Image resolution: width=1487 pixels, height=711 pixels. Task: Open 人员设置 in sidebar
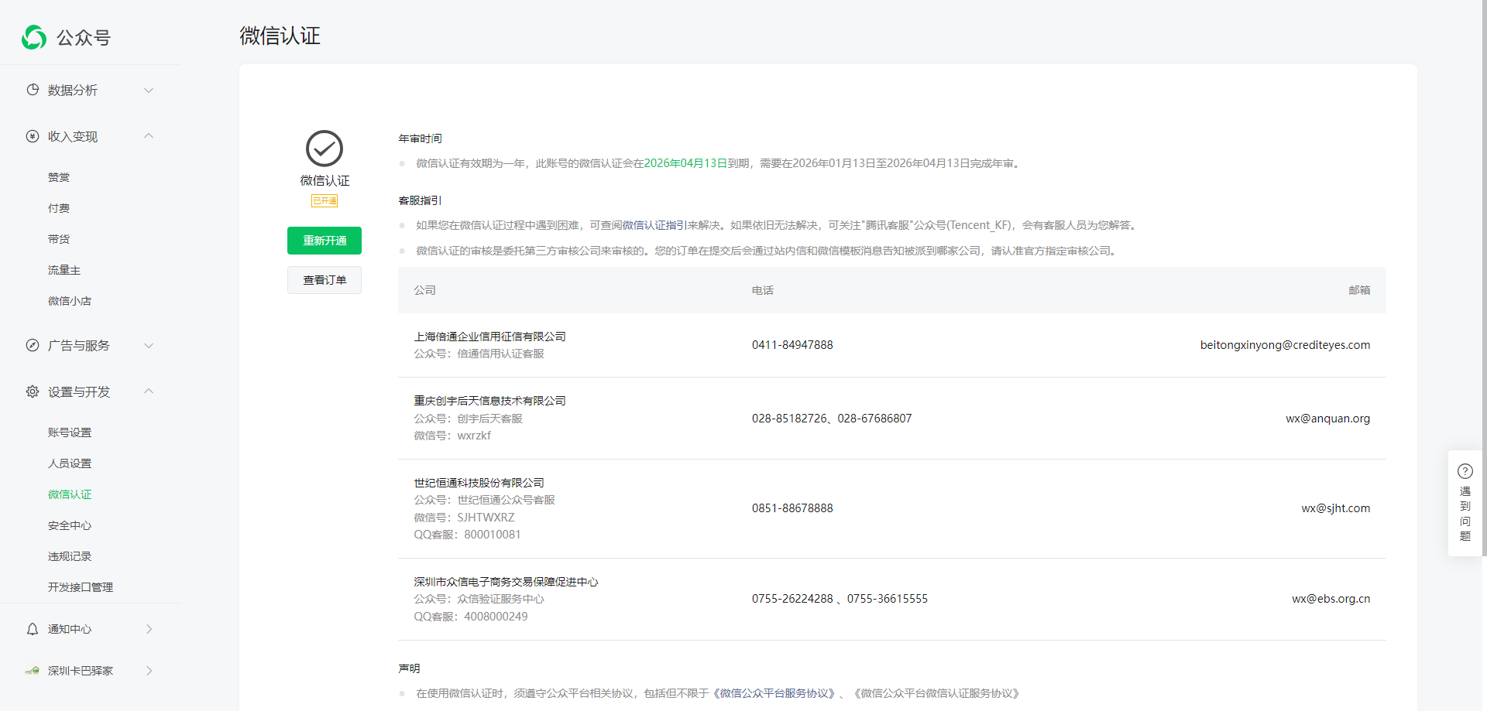[70, 463]
